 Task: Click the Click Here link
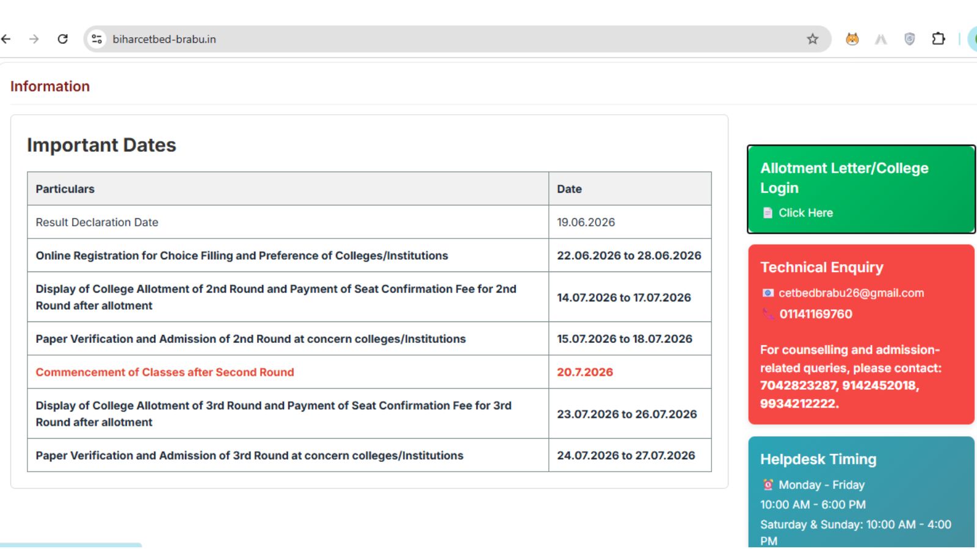click(805, 213)
